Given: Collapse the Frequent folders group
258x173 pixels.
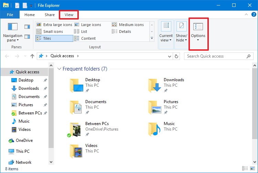Looking at the screenshot, I should coord(59,69).
